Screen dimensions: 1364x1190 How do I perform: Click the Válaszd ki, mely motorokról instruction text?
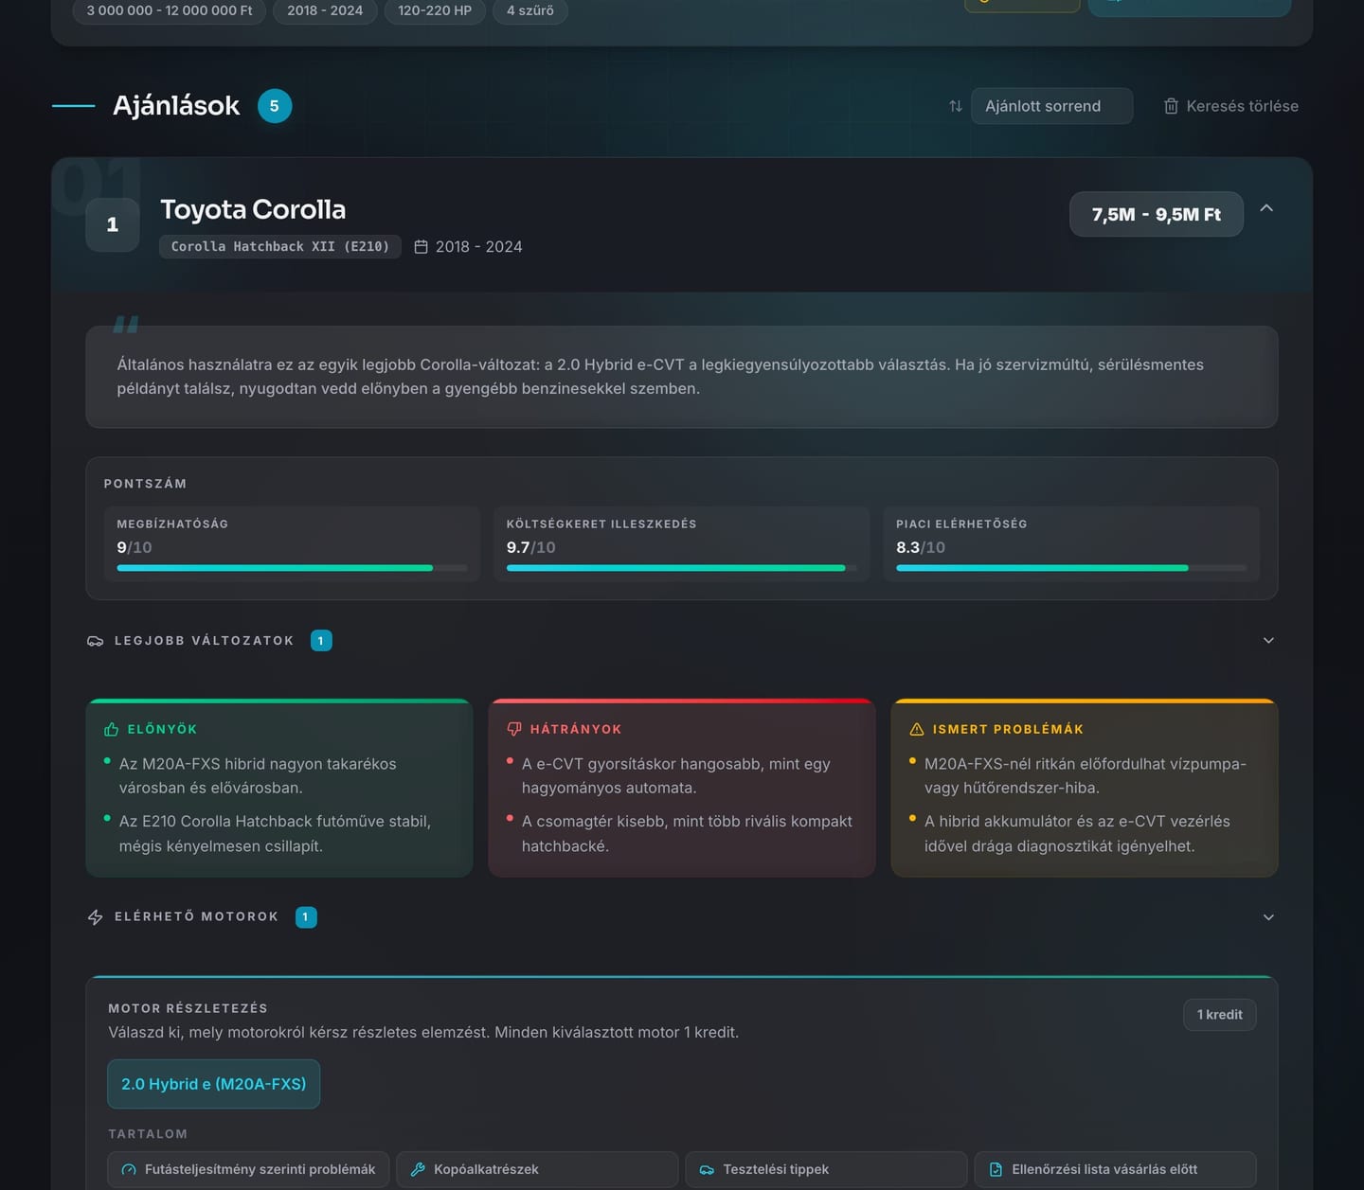point(423,1032)
